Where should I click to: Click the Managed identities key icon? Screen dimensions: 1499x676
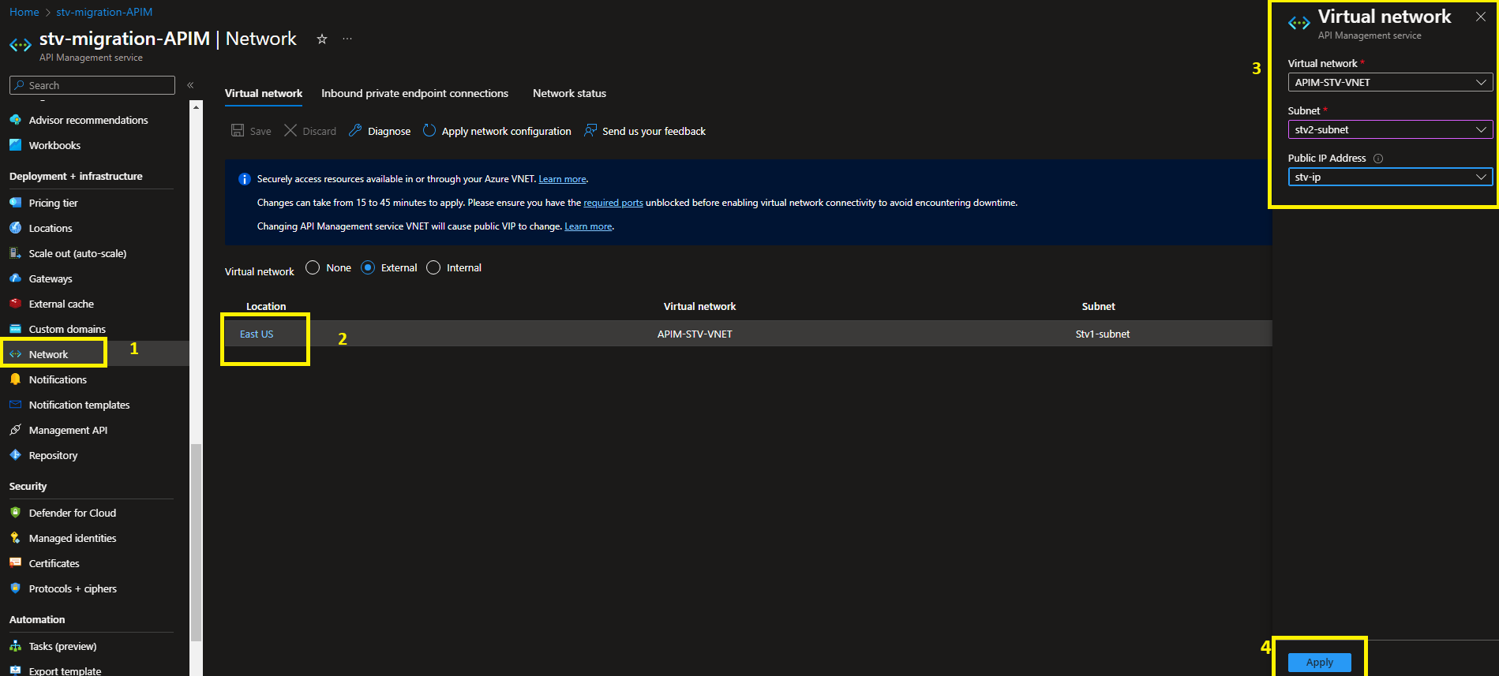click(15, 538)
